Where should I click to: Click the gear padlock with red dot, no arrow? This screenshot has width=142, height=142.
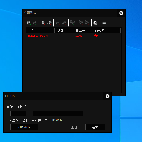tap(81, 23)
